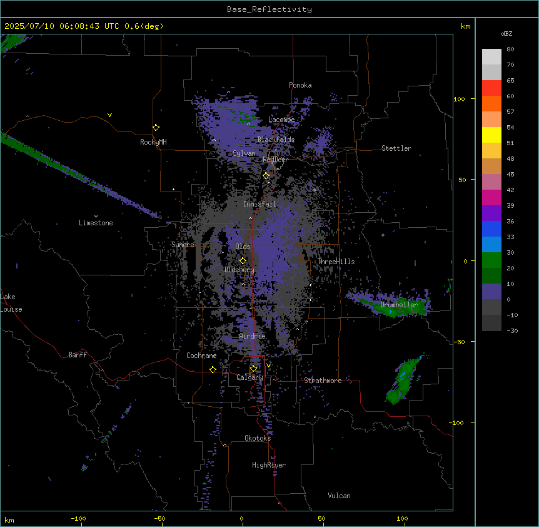Click the dBZ legend heading
The width and height of the screenshot is (539, 527).
(506, 33)
